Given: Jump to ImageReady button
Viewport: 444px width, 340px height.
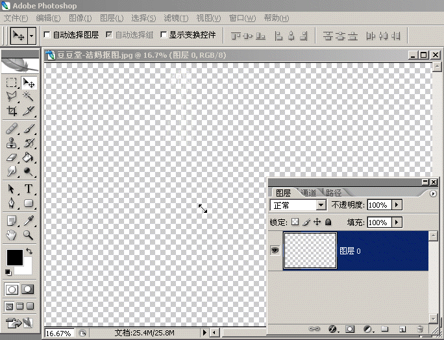Looking at the screenshot, I should click(x=19, y=323).
